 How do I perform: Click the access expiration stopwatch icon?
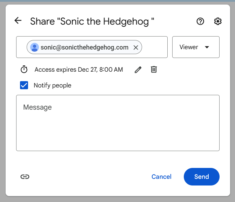click(x=24, y=70)
